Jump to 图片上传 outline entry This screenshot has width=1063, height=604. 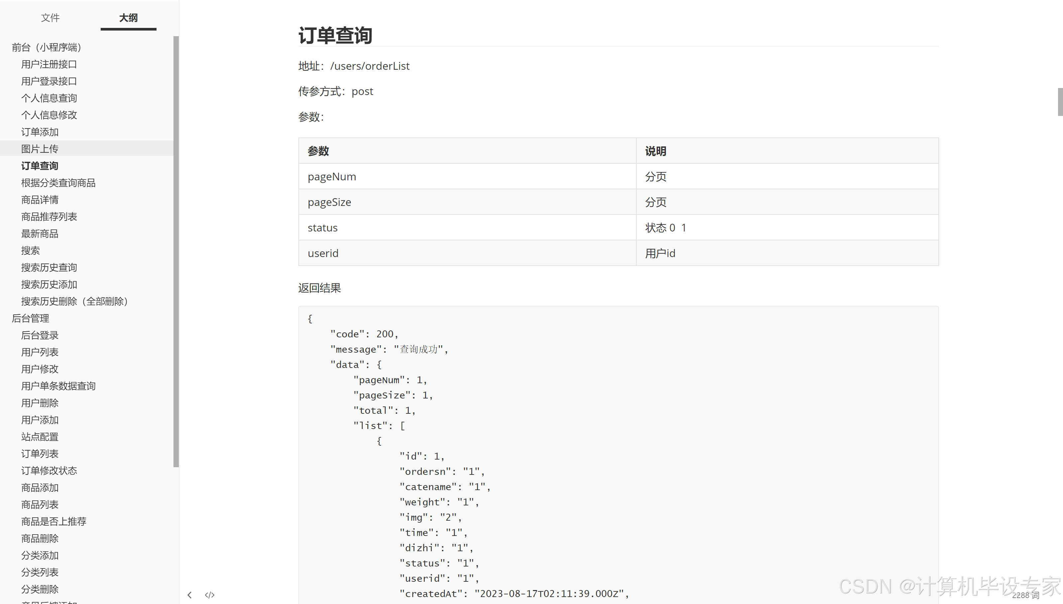click(40, 149)
